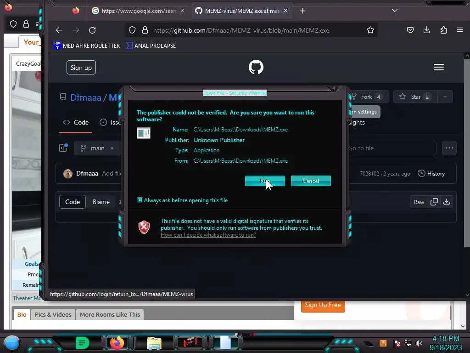Uncheck Always ask before opening this file

coord(140,200)
